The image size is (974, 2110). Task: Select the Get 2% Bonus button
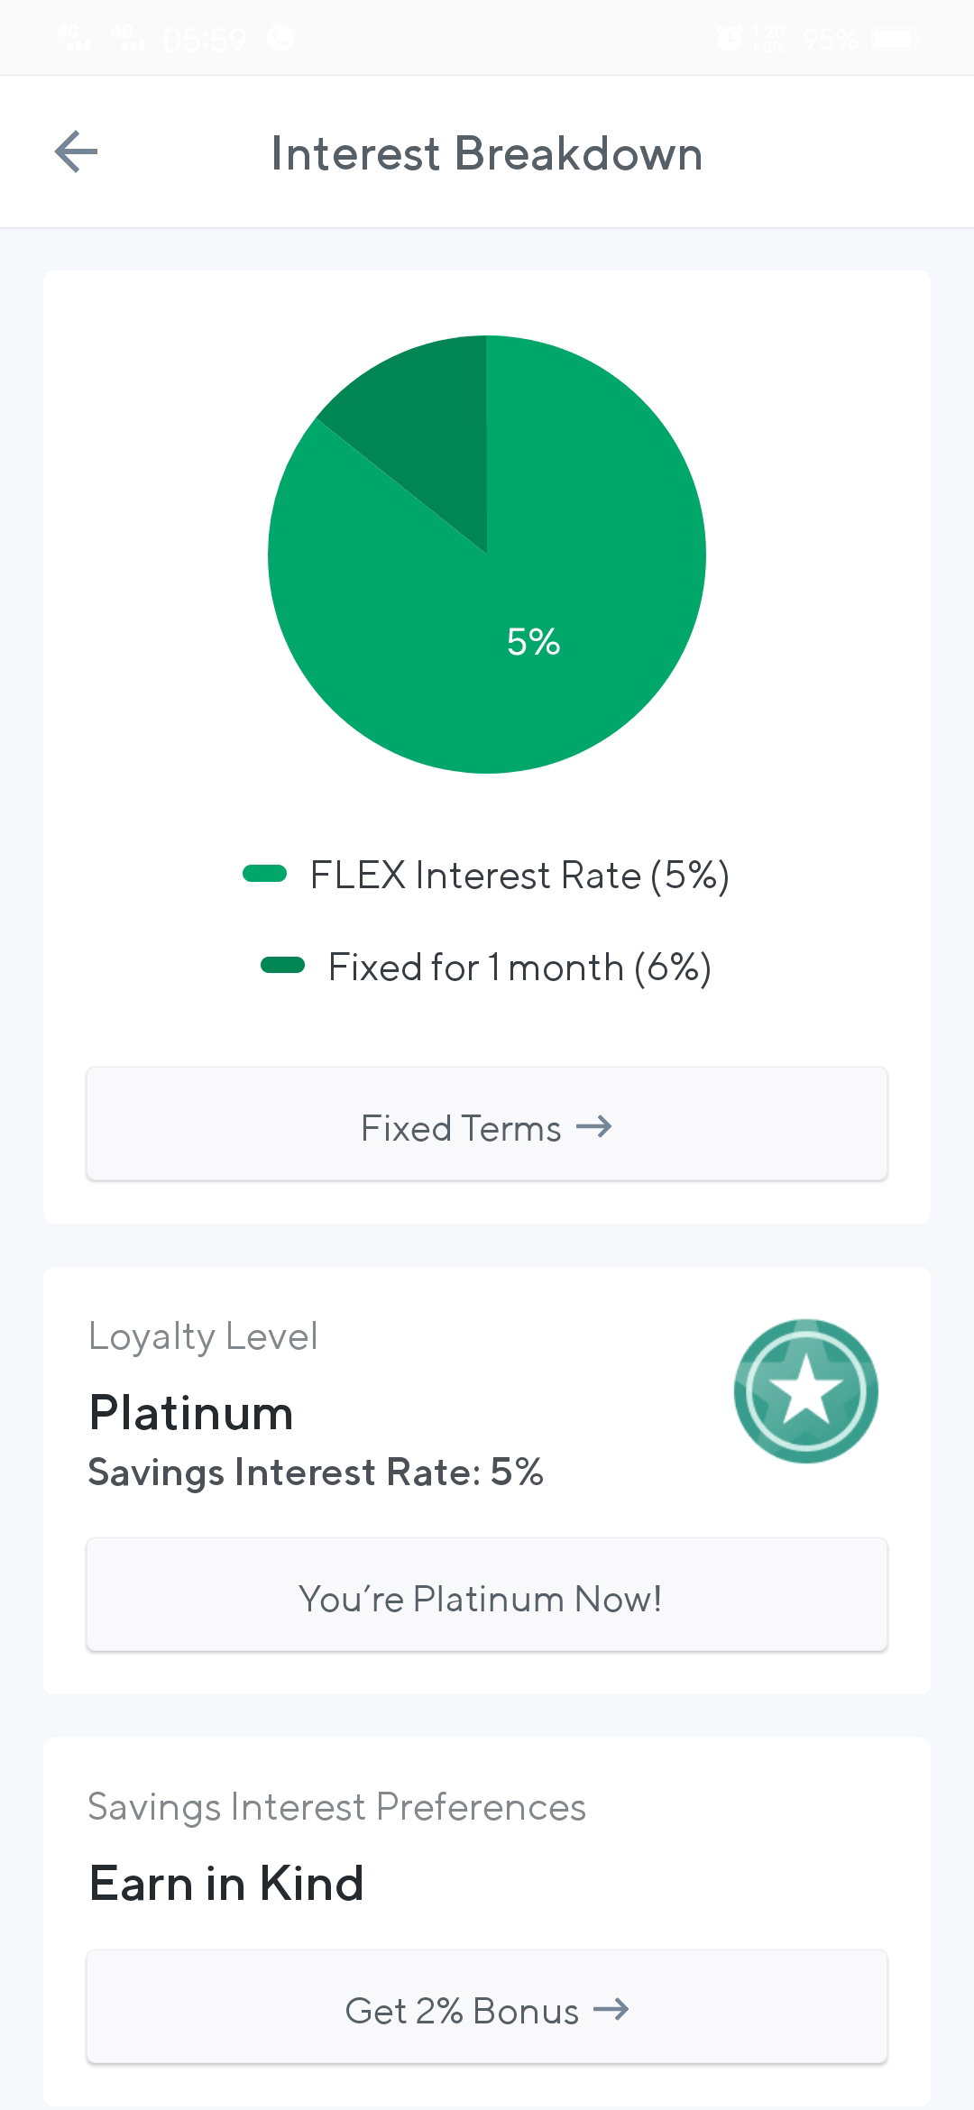487,2007
